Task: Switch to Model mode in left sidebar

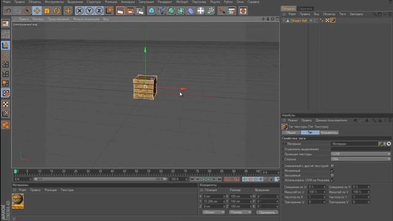Action: [6, 45]
